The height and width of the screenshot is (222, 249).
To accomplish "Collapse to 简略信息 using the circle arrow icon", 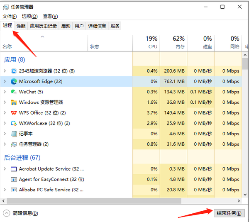I will pyautogui.click(x=7, y=213).
